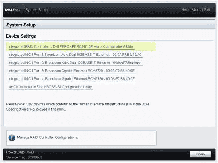The height and width of the screenshot is (163, 218).
Task: Click the Device Settings heading
Action: (21, 36)
